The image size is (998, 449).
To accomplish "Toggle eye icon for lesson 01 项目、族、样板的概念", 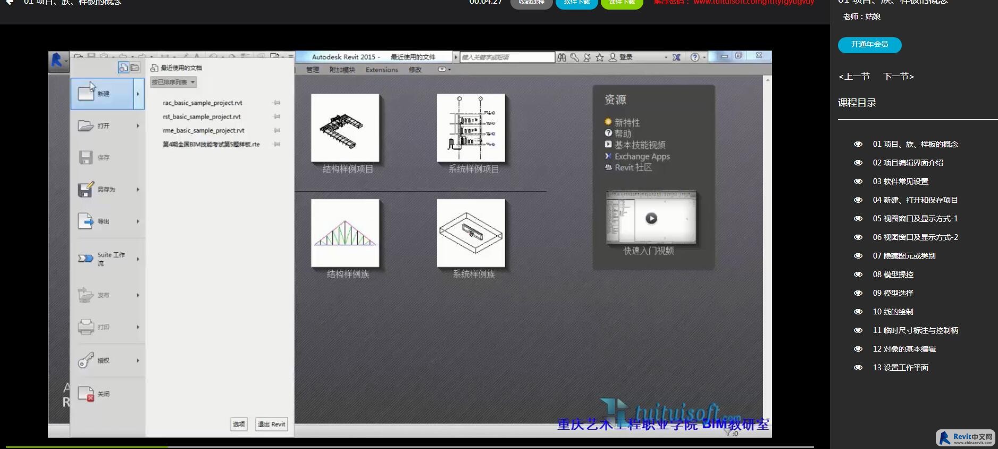I will click(858, 144).
